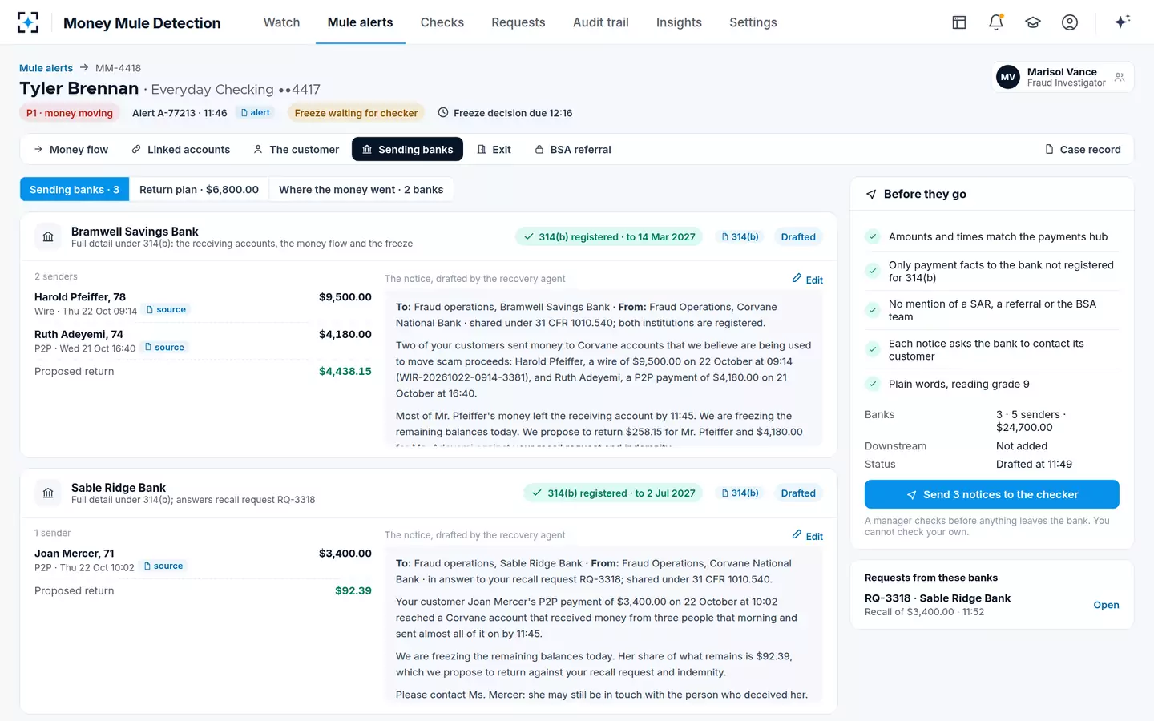Open the Case record

pyautogui.click(x=1083, y=150)
